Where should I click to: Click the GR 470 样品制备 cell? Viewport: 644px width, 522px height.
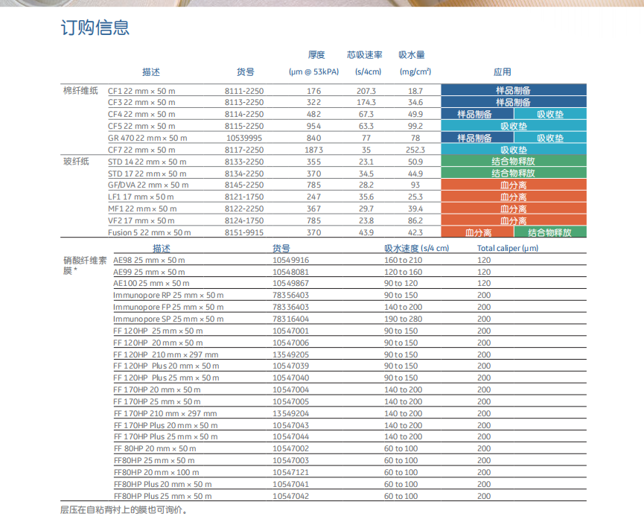476,138
